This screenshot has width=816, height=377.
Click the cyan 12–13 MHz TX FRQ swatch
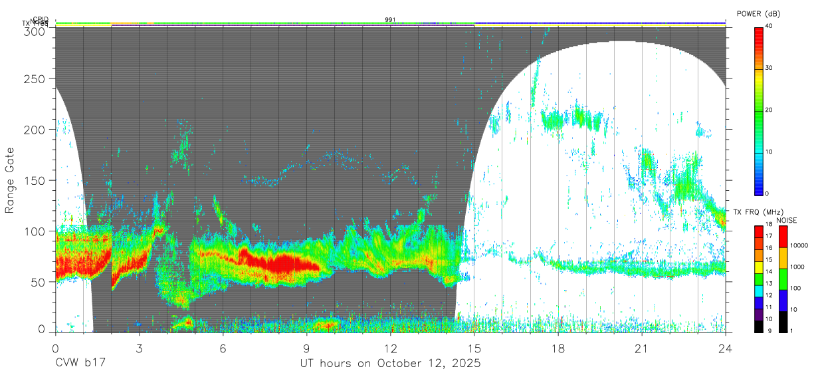[758, 291]
